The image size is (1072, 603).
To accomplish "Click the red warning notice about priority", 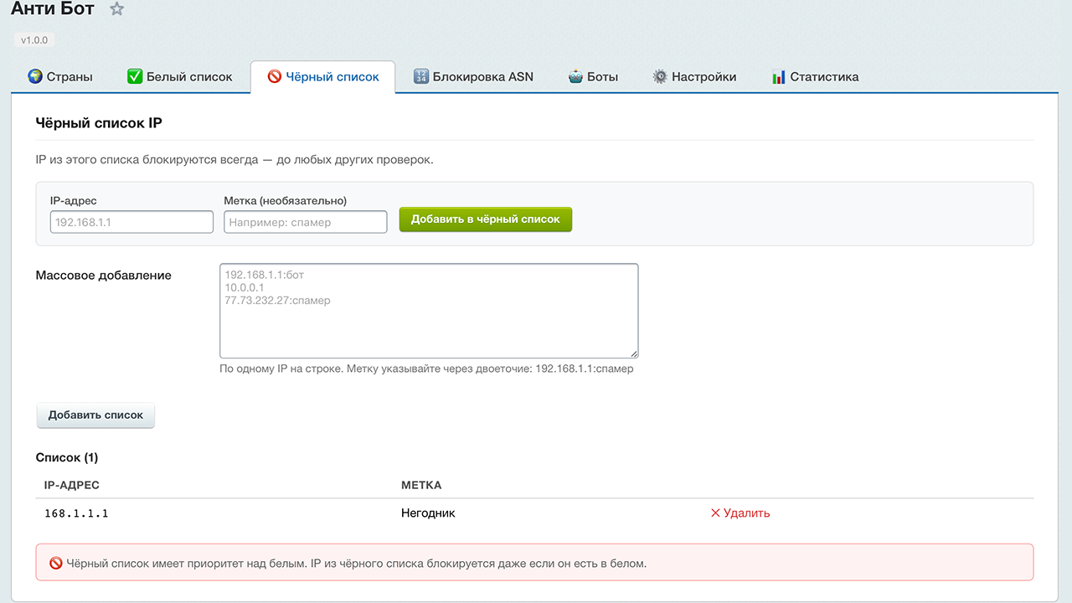I will (x=534, y=562).
